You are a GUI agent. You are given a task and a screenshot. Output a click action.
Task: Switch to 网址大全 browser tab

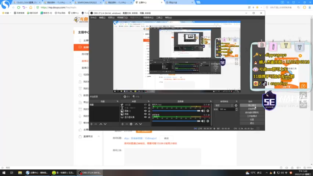pyautogui.click(x=178, y=2)
